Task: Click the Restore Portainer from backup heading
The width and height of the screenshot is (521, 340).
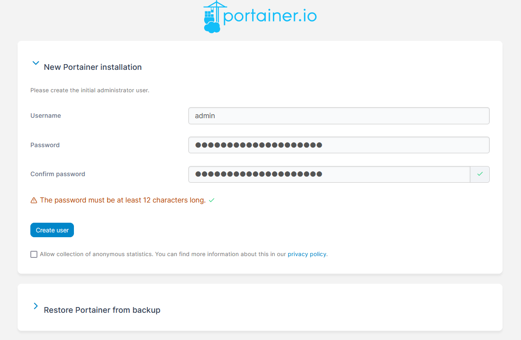Action: pyautogui.click(x=102, y=310)
